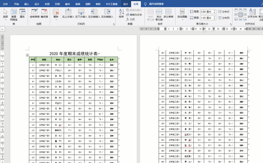This screenshot has height=163, width=263.
Task: Decrease row height with the 高度 down arrow
Action: (x=214, y=13)
